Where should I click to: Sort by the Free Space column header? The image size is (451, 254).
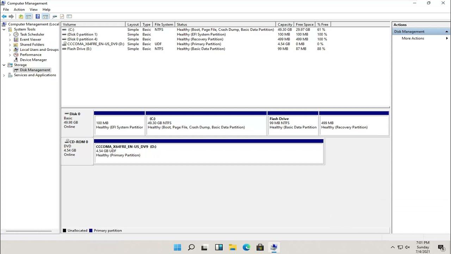click(x=305, y=24)
